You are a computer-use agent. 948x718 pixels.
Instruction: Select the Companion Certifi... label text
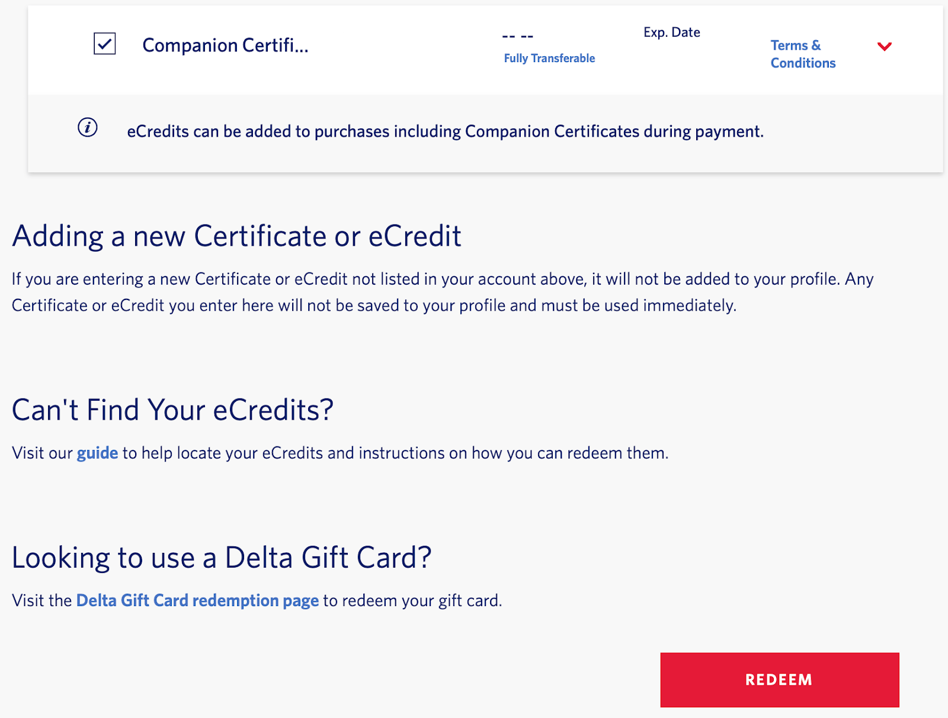[x=225, y=46]
